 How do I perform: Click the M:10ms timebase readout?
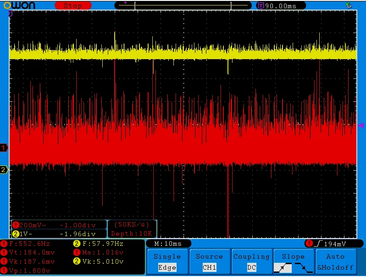168,244
